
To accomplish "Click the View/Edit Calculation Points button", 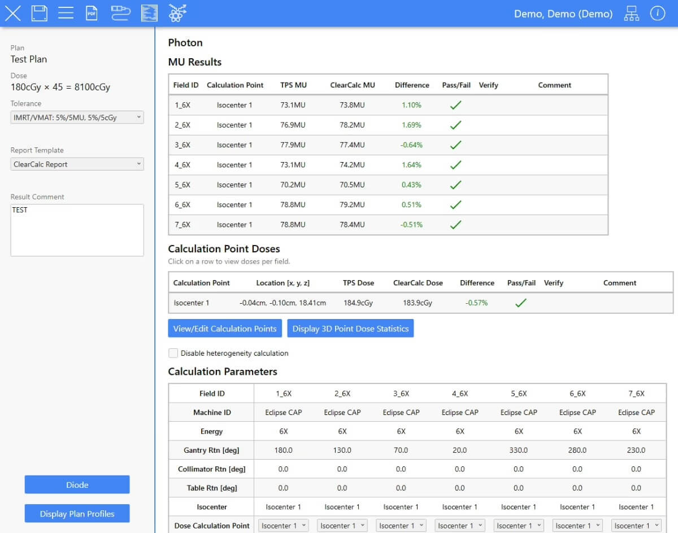I will (225, 329).
